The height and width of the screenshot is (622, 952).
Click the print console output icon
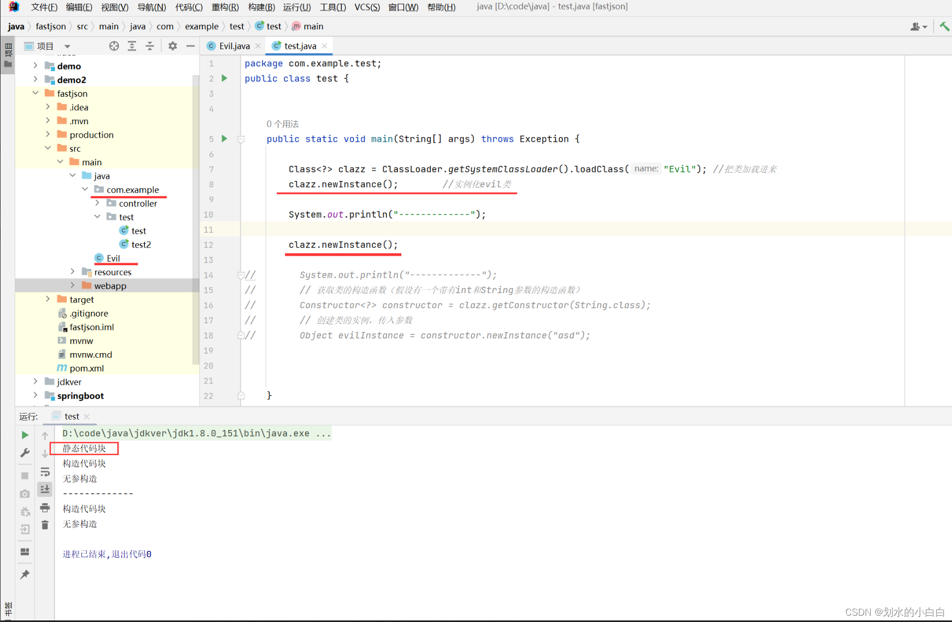click(45, 507)
